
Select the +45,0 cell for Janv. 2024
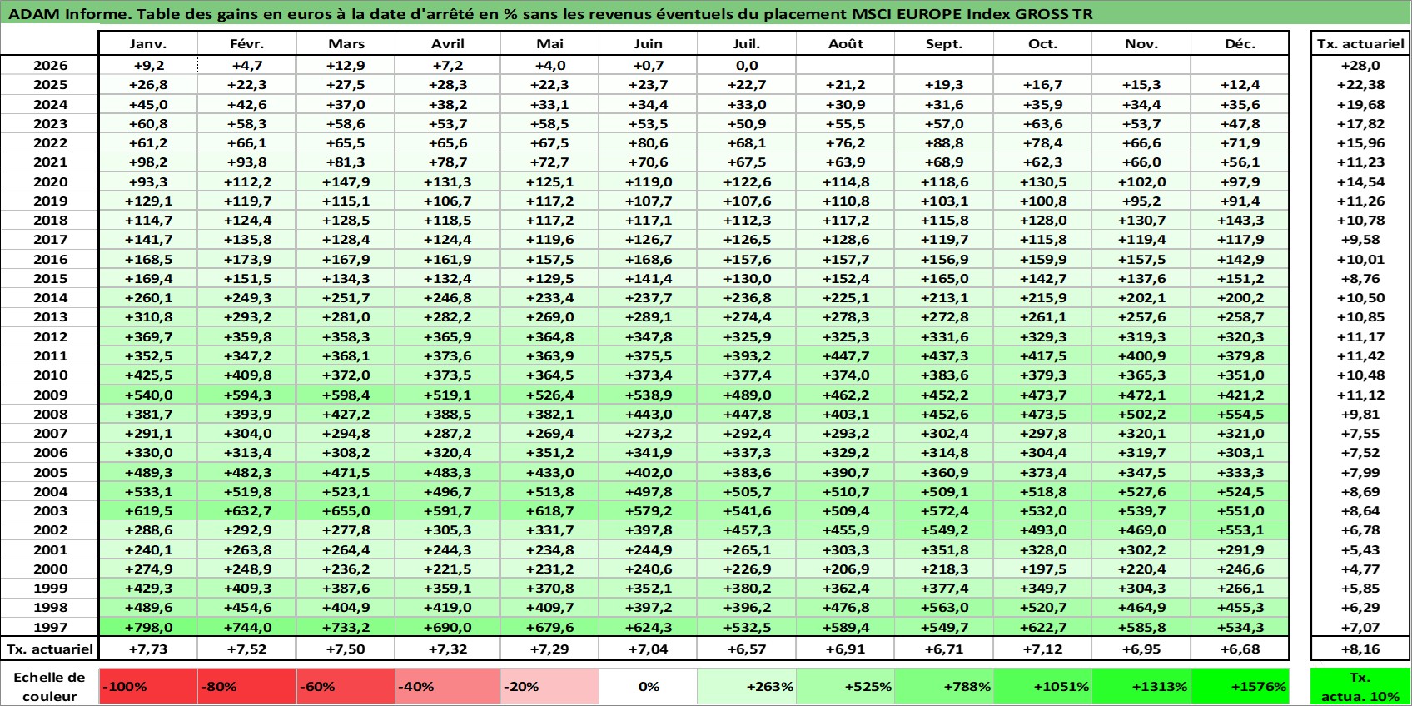[148, 104]
